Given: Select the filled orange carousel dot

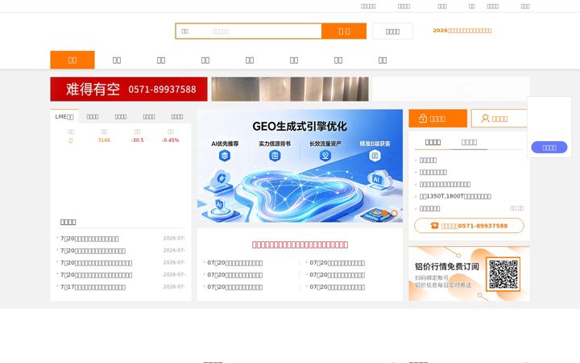Looking at the screenshot, I should (385, 213).
